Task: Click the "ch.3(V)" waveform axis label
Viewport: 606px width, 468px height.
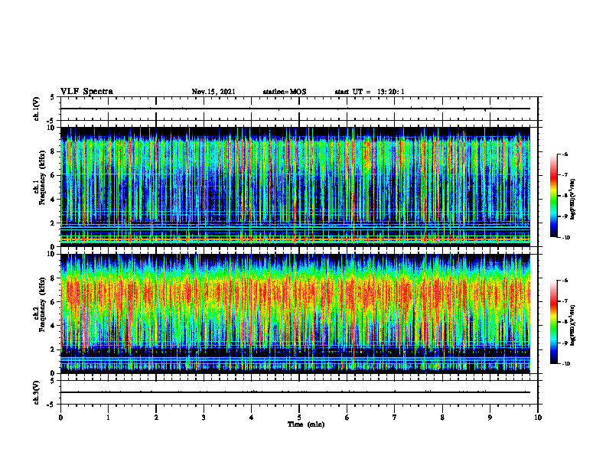Action: [37, 392]
